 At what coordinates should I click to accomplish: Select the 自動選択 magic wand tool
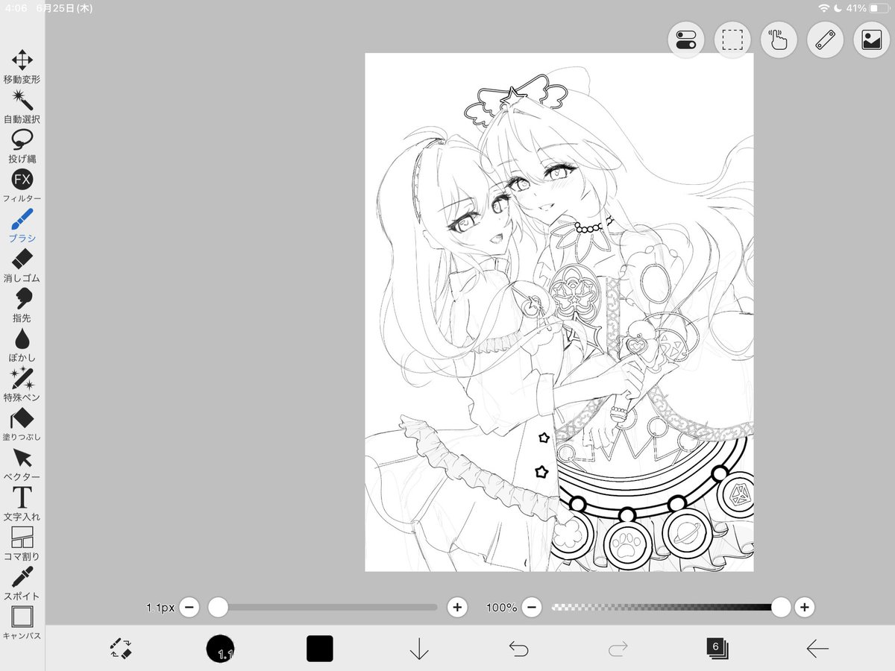tap(22, 107)
